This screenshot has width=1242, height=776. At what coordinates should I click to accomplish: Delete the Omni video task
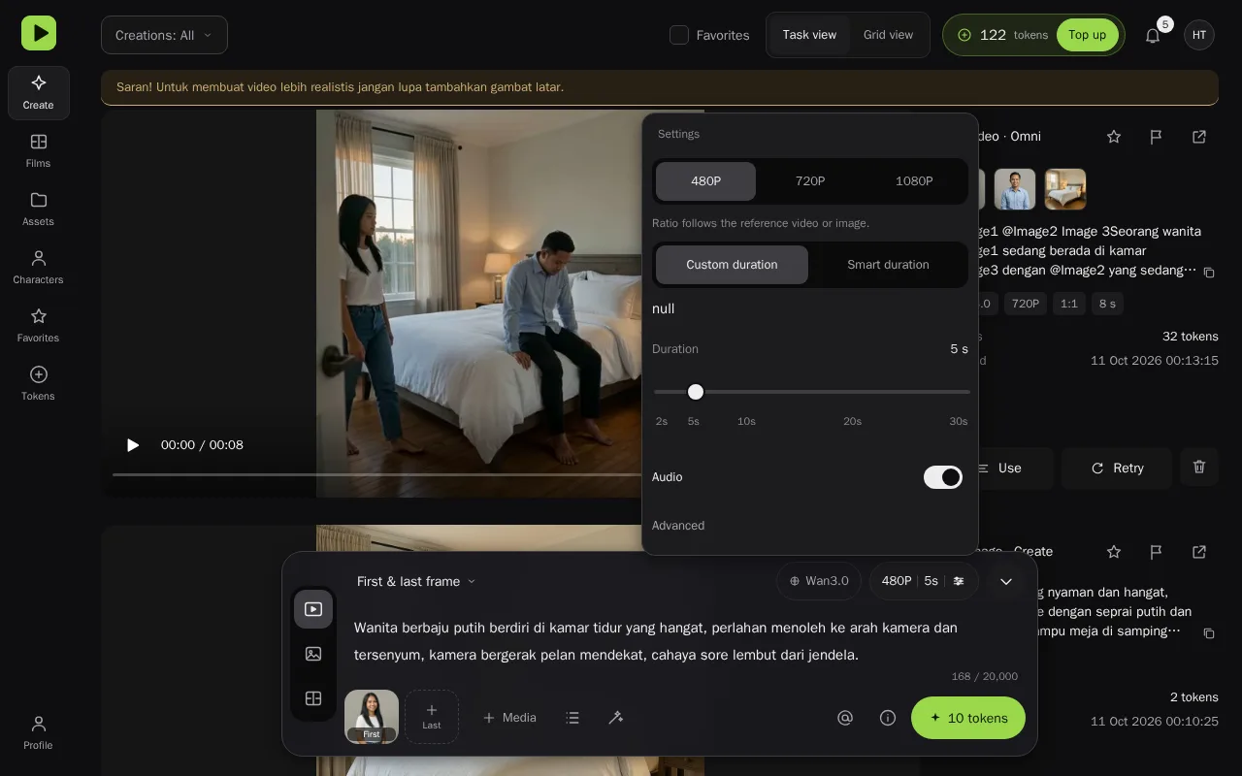(1199, 468)
